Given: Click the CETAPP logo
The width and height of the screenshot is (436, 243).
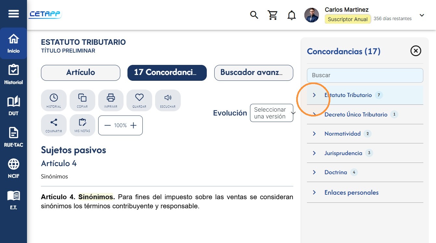Looking at the screenshot, I should point(45,14).
